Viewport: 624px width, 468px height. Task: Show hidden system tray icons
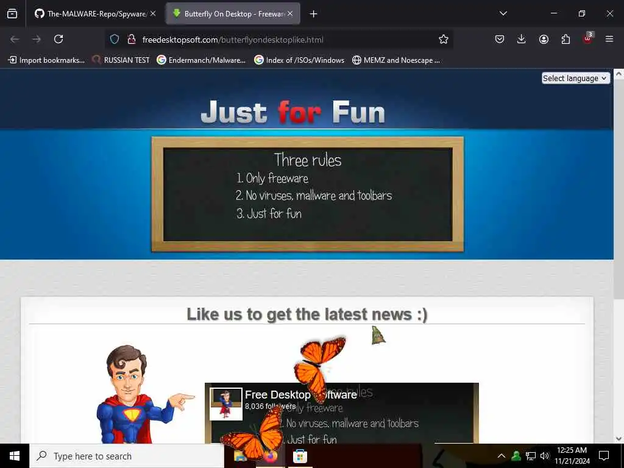click(x=502, y=456)
